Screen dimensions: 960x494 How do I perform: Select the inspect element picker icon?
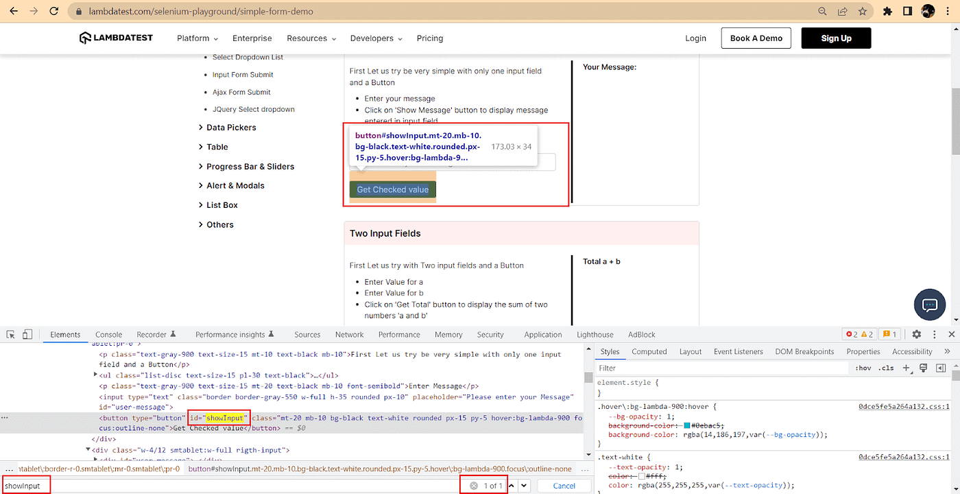11,334
